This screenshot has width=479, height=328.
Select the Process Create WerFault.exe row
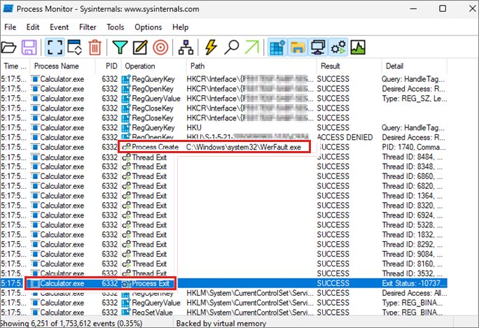click(x=223, y=147)
